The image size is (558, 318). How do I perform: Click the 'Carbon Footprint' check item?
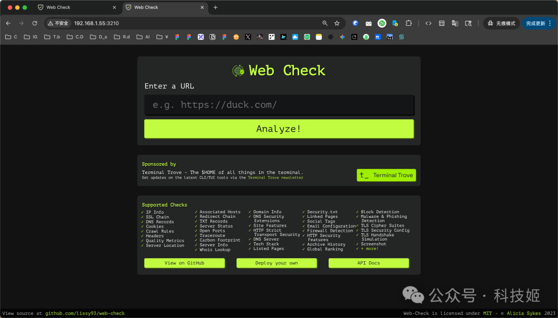(220, 240)
